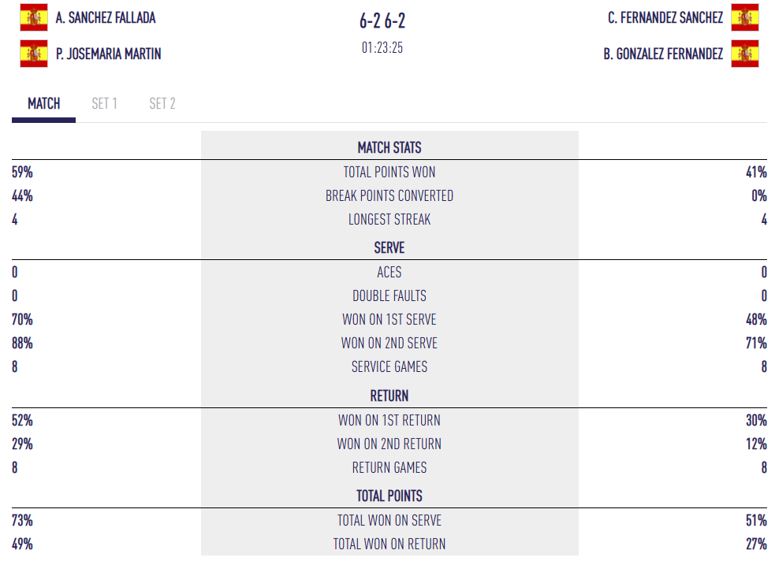Select the BREAK POINTS CONVERTED row label
The height and width of the screenshot is (565, 775).
pos(389,195)
